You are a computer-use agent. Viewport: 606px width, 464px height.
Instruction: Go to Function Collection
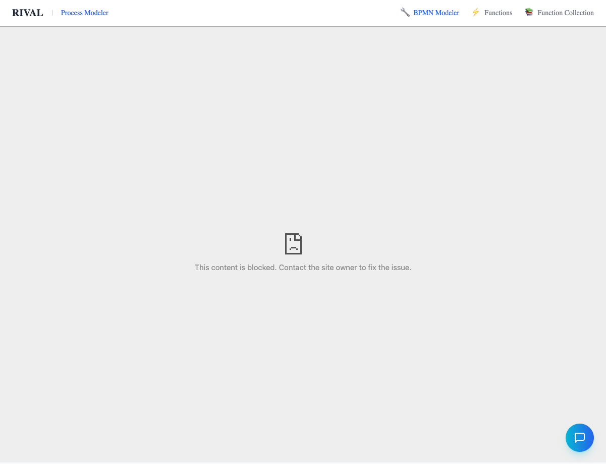pos(565,13)
